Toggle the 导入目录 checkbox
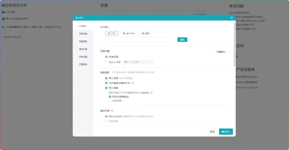The height and width of the screenshot is (150, 289). click(106, 78)
